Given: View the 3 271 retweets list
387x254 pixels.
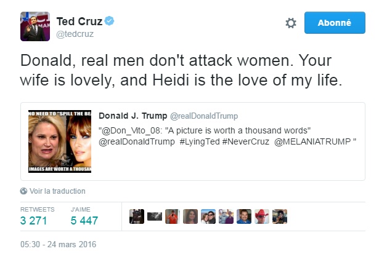Looking at the screenshot, I should pos(33,220).
